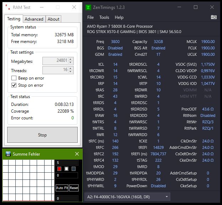Screen dimensions: 222x205
Task: Click the green ZenTimings Z app icon
Action: [x=88, y=7]
